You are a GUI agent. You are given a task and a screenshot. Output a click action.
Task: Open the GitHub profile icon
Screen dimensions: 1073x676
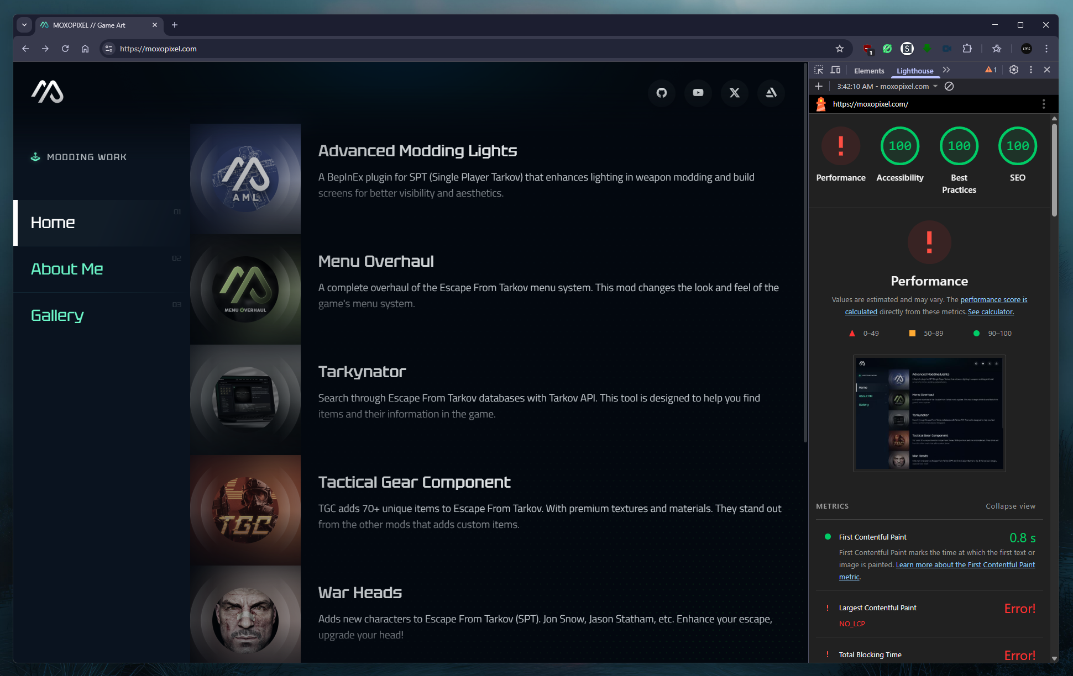click(x=662, y=93)
